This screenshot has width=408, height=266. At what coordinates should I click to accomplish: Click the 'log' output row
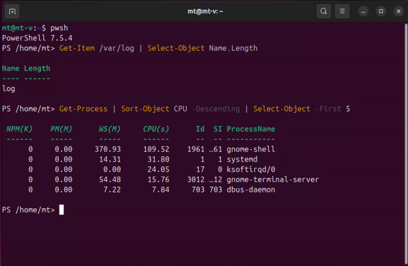click(x=9, y=89)
